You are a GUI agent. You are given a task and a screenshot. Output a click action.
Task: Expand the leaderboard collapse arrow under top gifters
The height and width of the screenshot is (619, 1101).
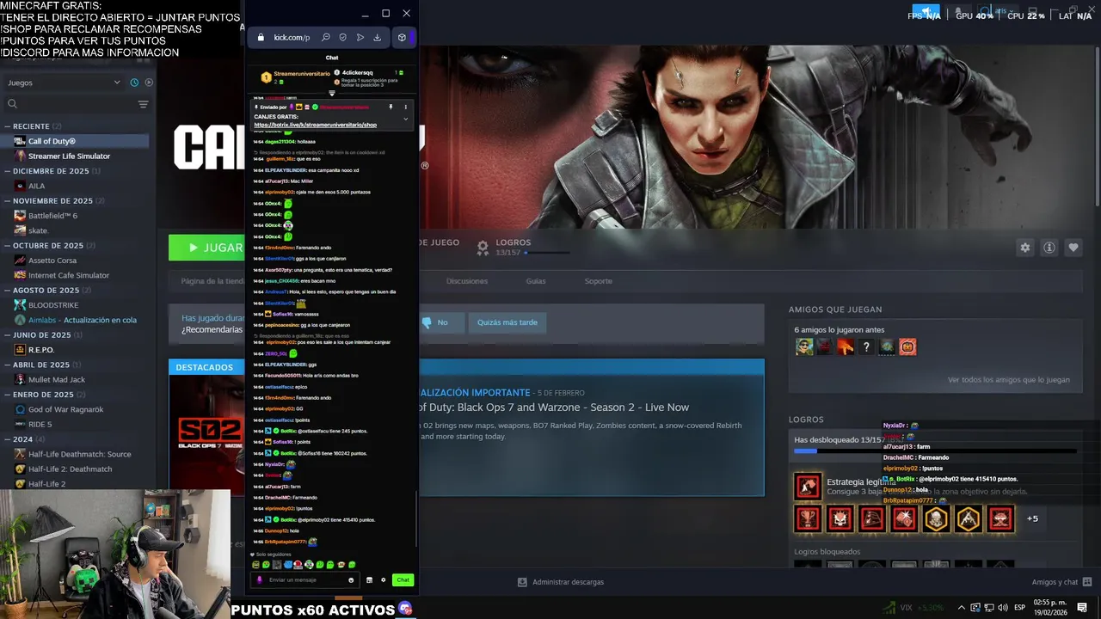tap(332, 93)
